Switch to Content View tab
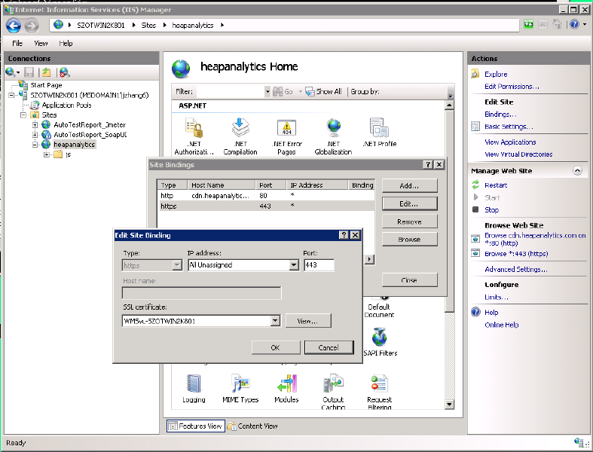The height and width of the screenshot is (452, 593). [252, 426]
